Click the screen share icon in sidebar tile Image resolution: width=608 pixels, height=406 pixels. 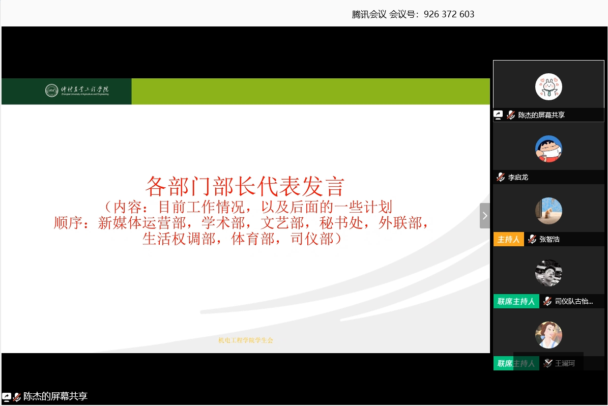pos(498,115)
